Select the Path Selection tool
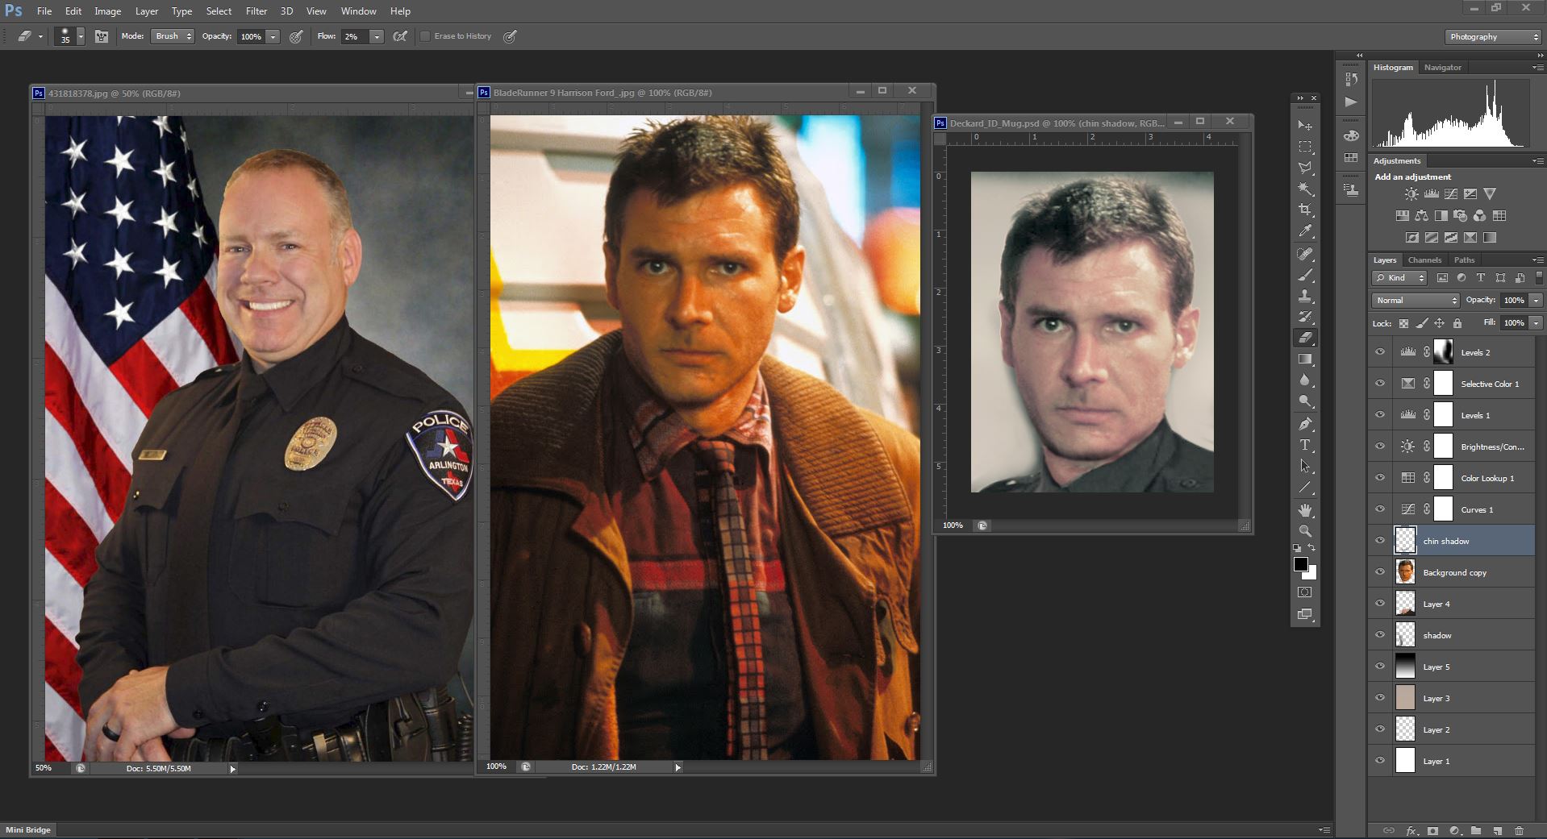The width and height of the screenshot is (1547, 839). (1305, 466)
